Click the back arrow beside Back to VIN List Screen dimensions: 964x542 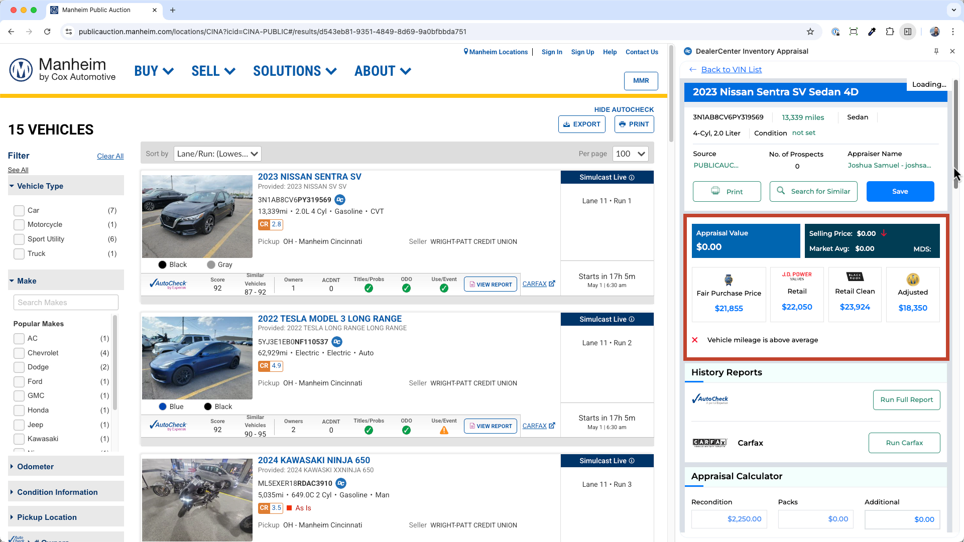point(693,70)
